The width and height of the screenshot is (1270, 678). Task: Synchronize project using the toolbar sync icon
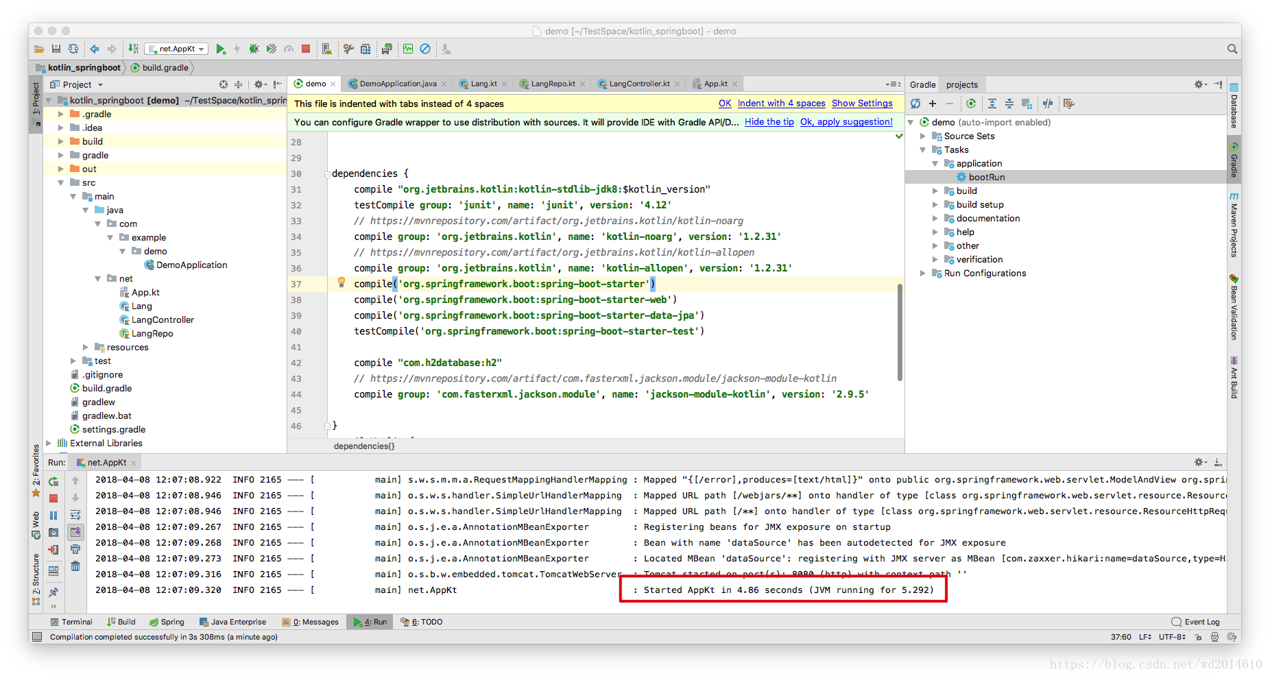click(73, 49)
